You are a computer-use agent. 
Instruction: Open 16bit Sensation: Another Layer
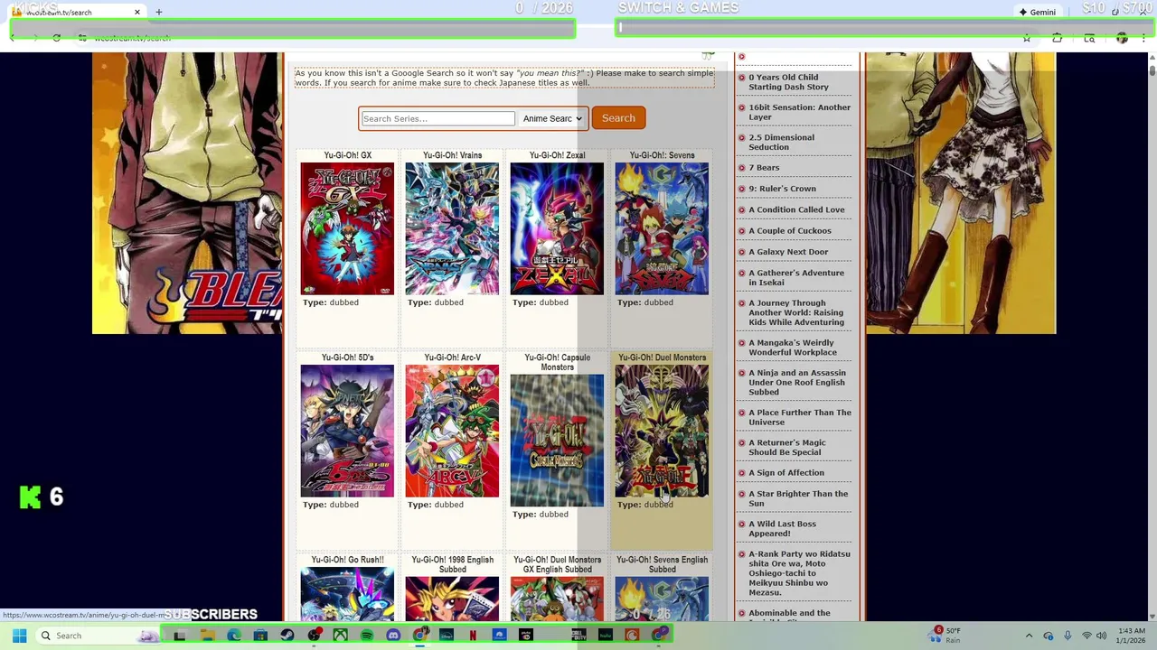point(799,112)
